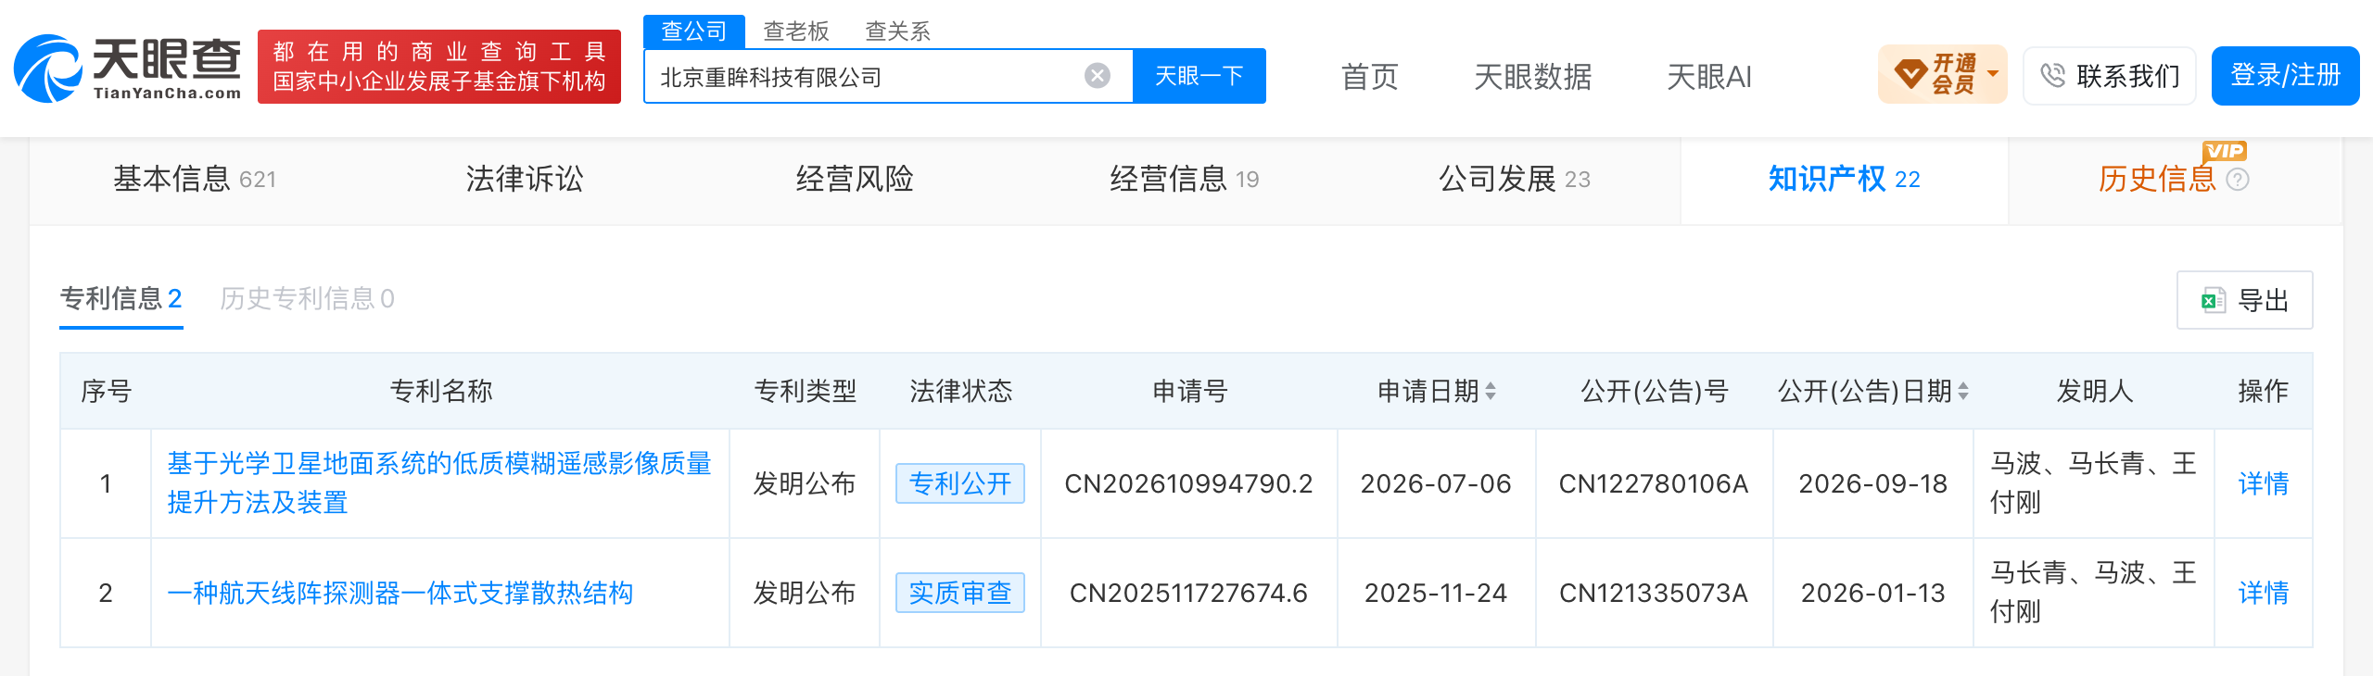Click application number CN202511727674.6

(x=1188, y=593)
